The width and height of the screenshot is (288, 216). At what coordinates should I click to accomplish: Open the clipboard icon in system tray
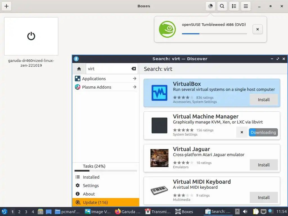[256, 211]
